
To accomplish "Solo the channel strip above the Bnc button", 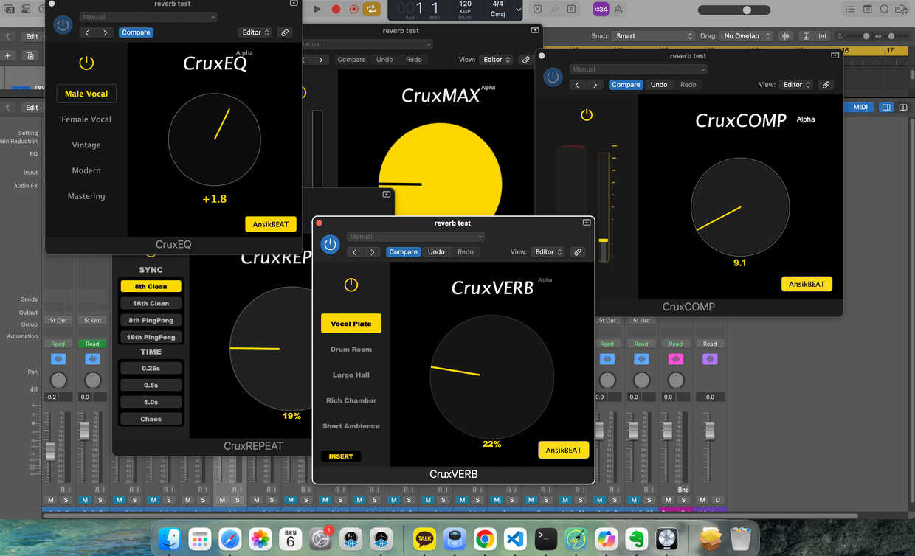I will [x=684, y=500].
